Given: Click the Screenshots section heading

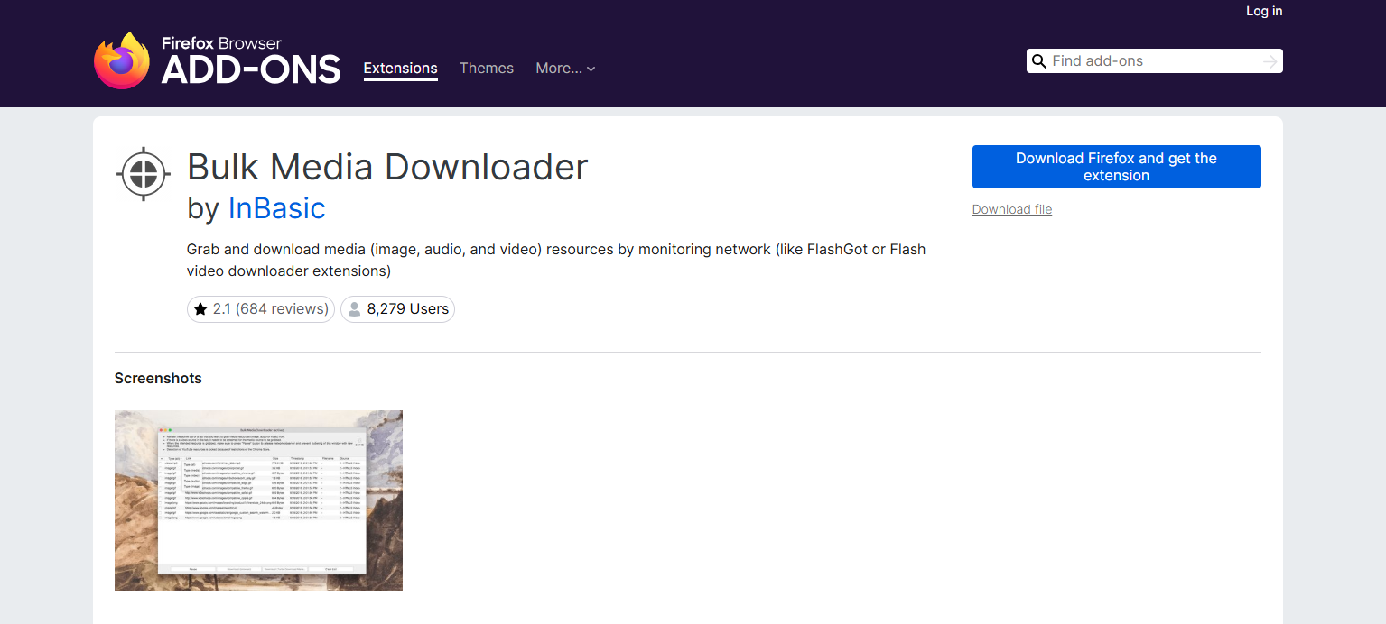Looking at the screenshot, I should click(x=158, y=379).
